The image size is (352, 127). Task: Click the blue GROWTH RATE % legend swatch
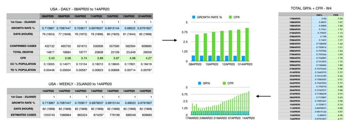[194, 17]
